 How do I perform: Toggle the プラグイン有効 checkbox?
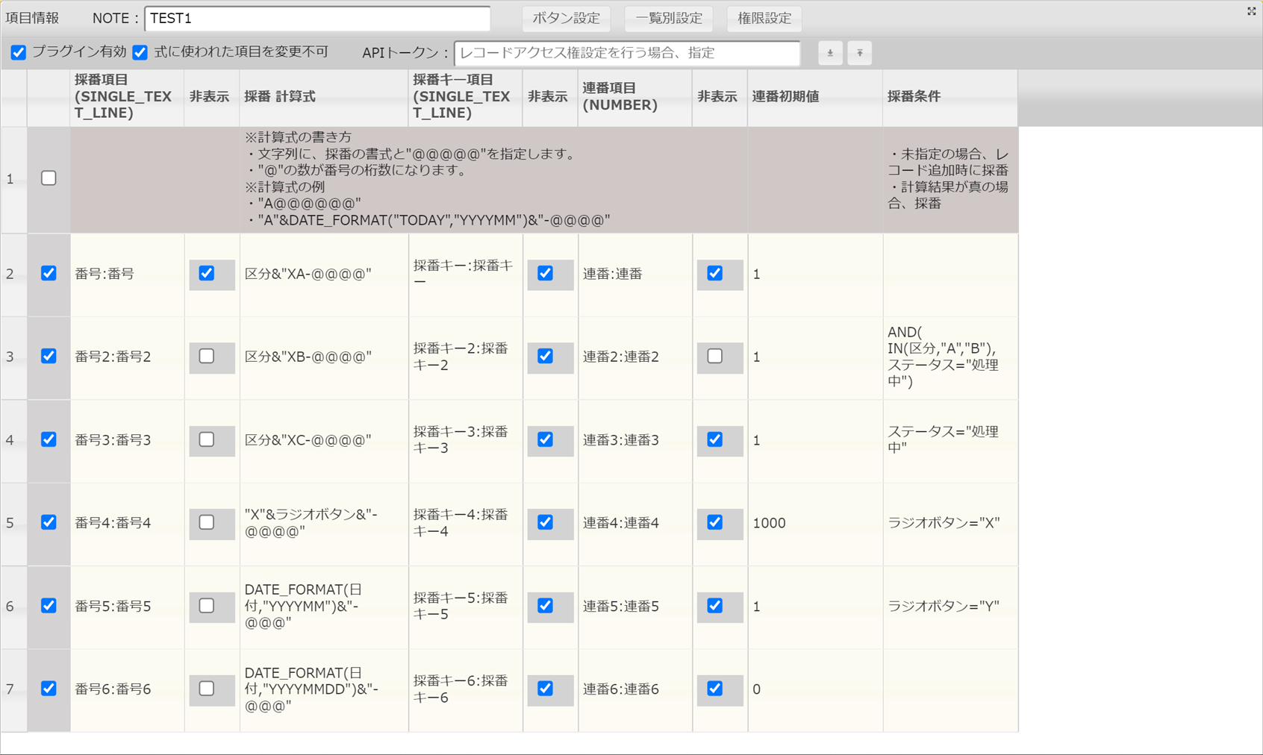point(19,52)
